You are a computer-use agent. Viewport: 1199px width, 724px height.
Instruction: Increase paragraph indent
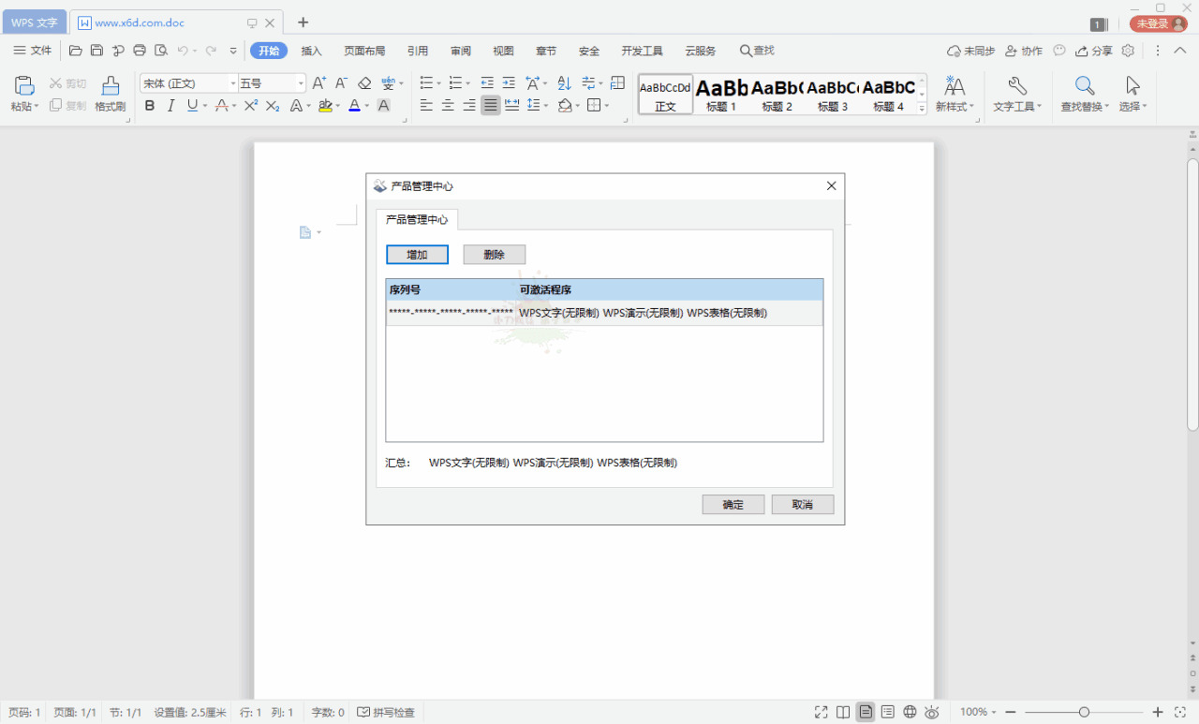[509, 83]
